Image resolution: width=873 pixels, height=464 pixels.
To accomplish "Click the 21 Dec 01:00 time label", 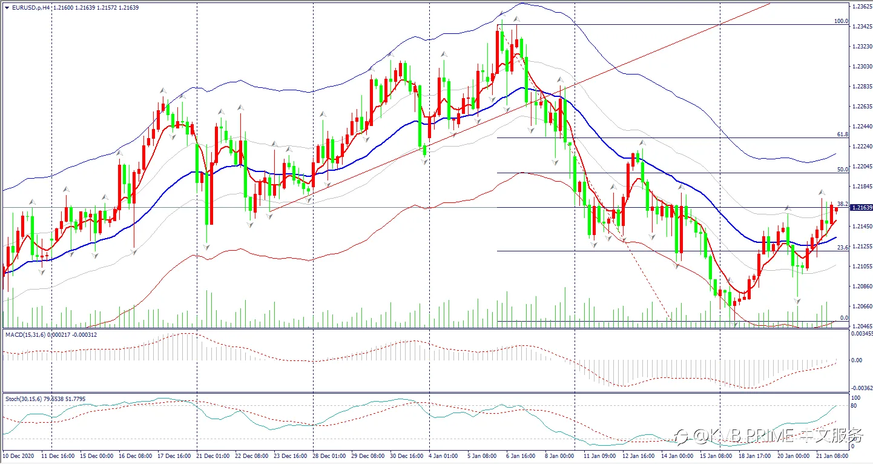I will click(213, 455).
